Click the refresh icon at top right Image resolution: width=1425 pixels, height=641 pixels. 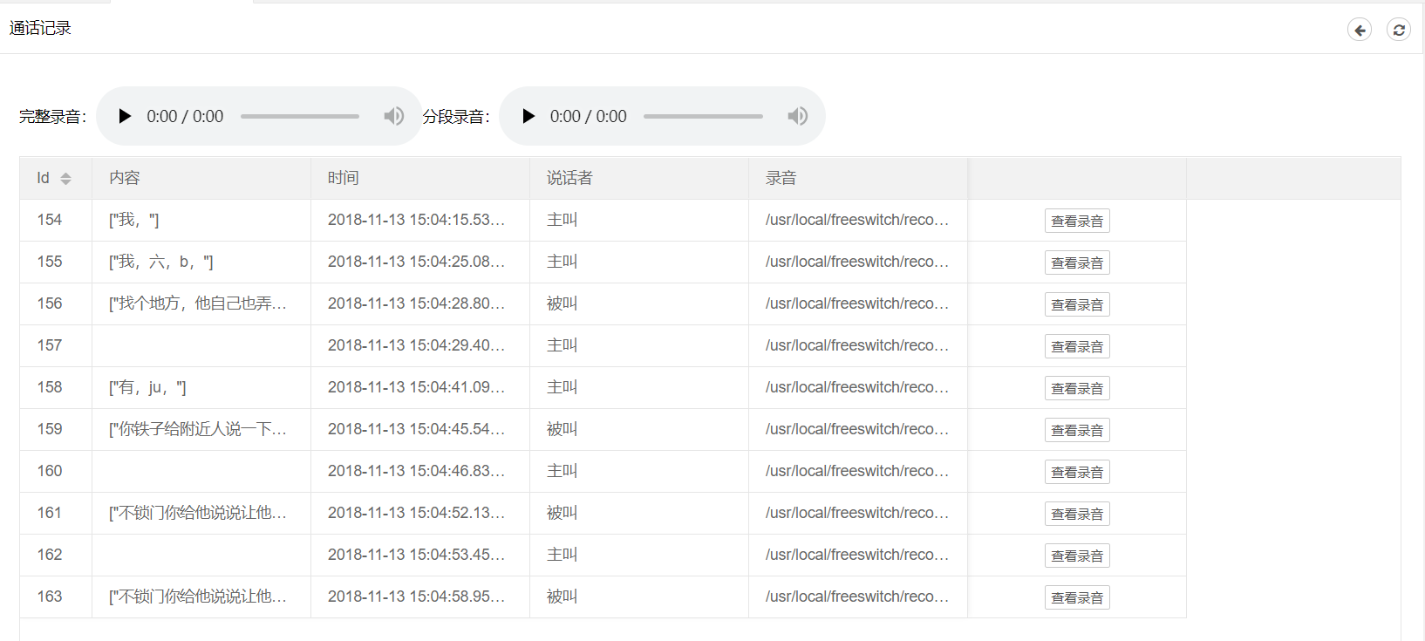[1398, 30]
